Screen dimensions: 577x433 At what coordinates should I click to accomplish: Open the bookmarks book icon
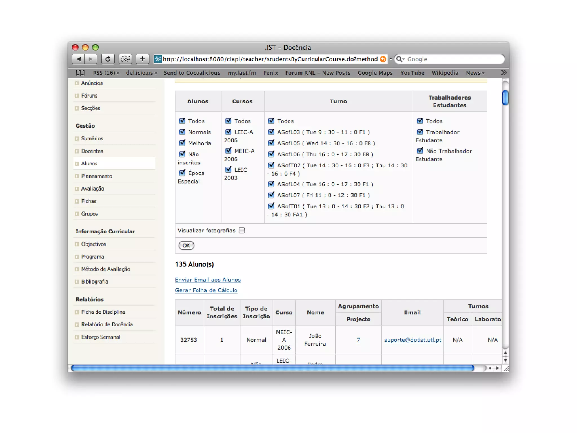(80, 73)
